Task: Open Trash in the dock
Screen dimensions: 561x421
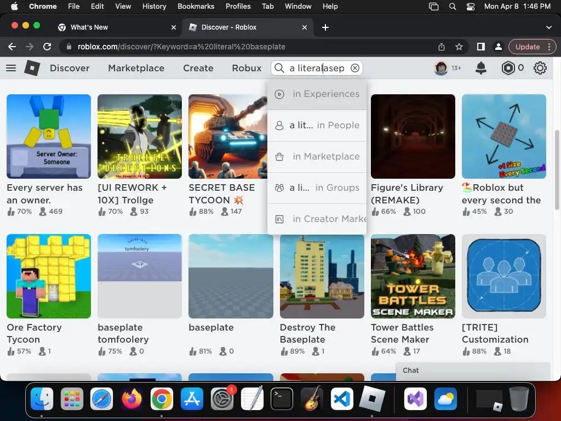Action: 519,399
